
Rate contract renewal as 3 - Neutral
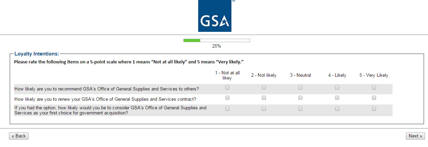[x=300, y=98]
